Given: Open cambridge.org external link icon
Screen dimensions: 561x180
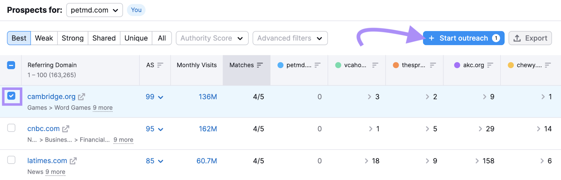Looking at the screenshot, I should [81, 97].
